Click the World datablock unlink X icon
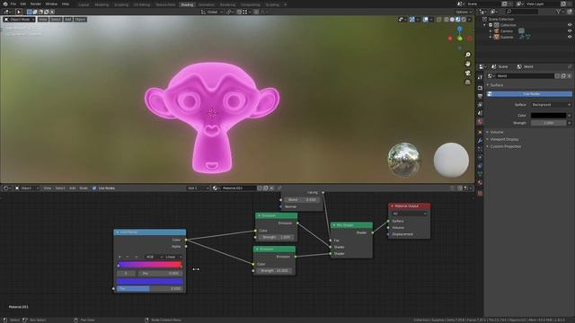 click(x=569, y=75)
